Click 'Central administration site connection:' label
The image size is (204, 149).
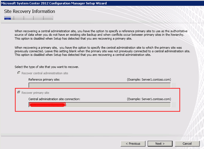[x=54, y=99]
